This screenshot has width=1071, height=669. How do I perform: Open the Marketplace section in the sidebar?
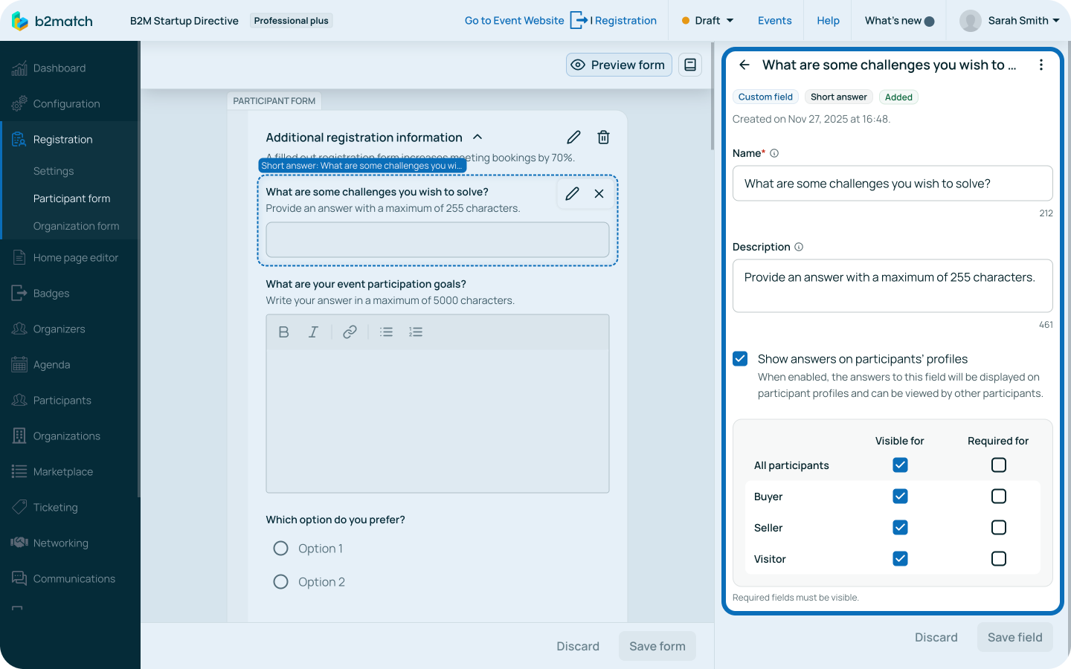[63, 471]
